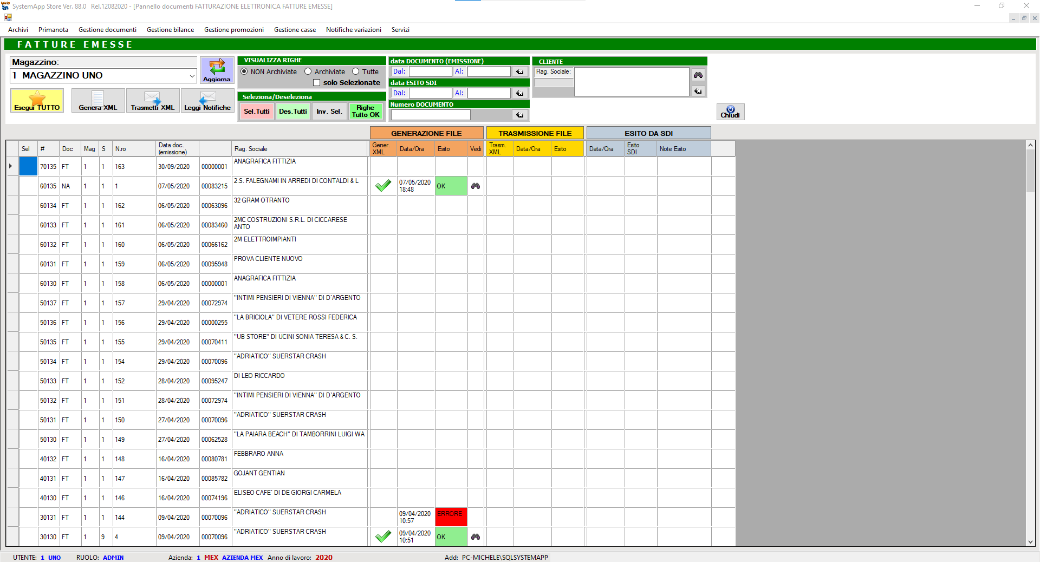
Task: Clear data esito SDI dates backspace icon
Action: (520, 93)
